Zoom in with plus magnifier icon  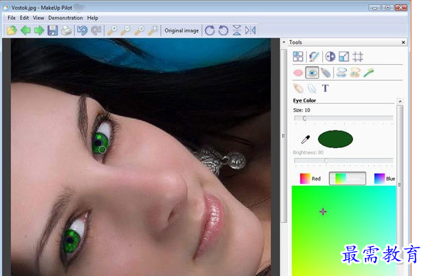(x=112, y=30)
